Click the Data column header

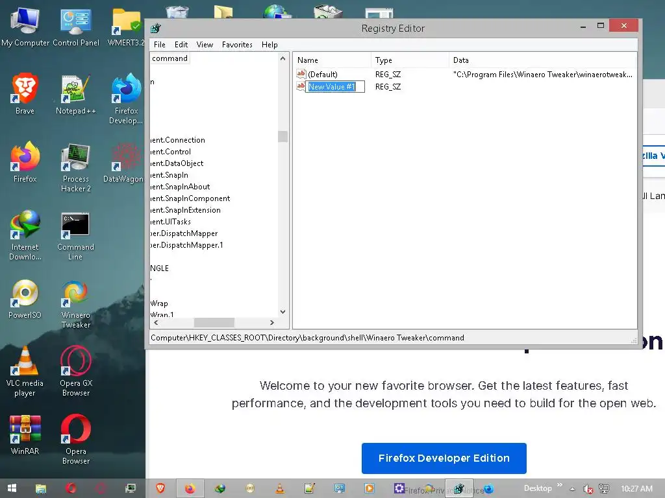pos(543,60)
